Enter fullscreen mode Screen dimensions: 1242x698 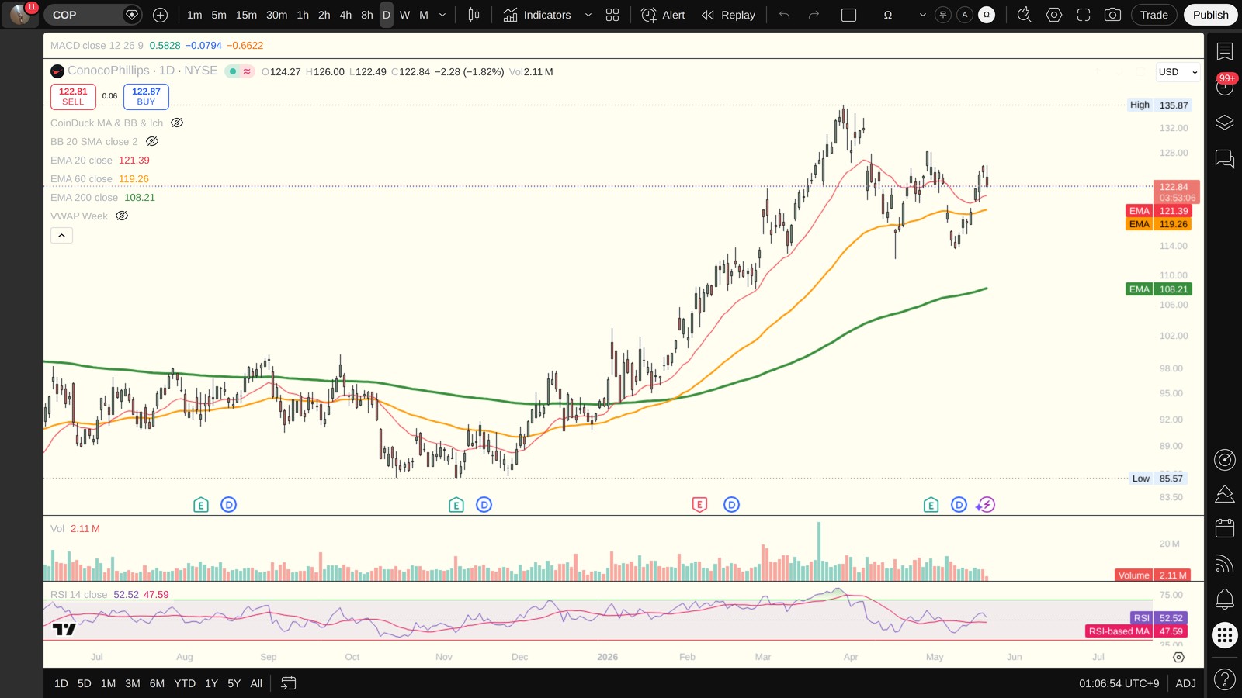[x=1084, y=15]
